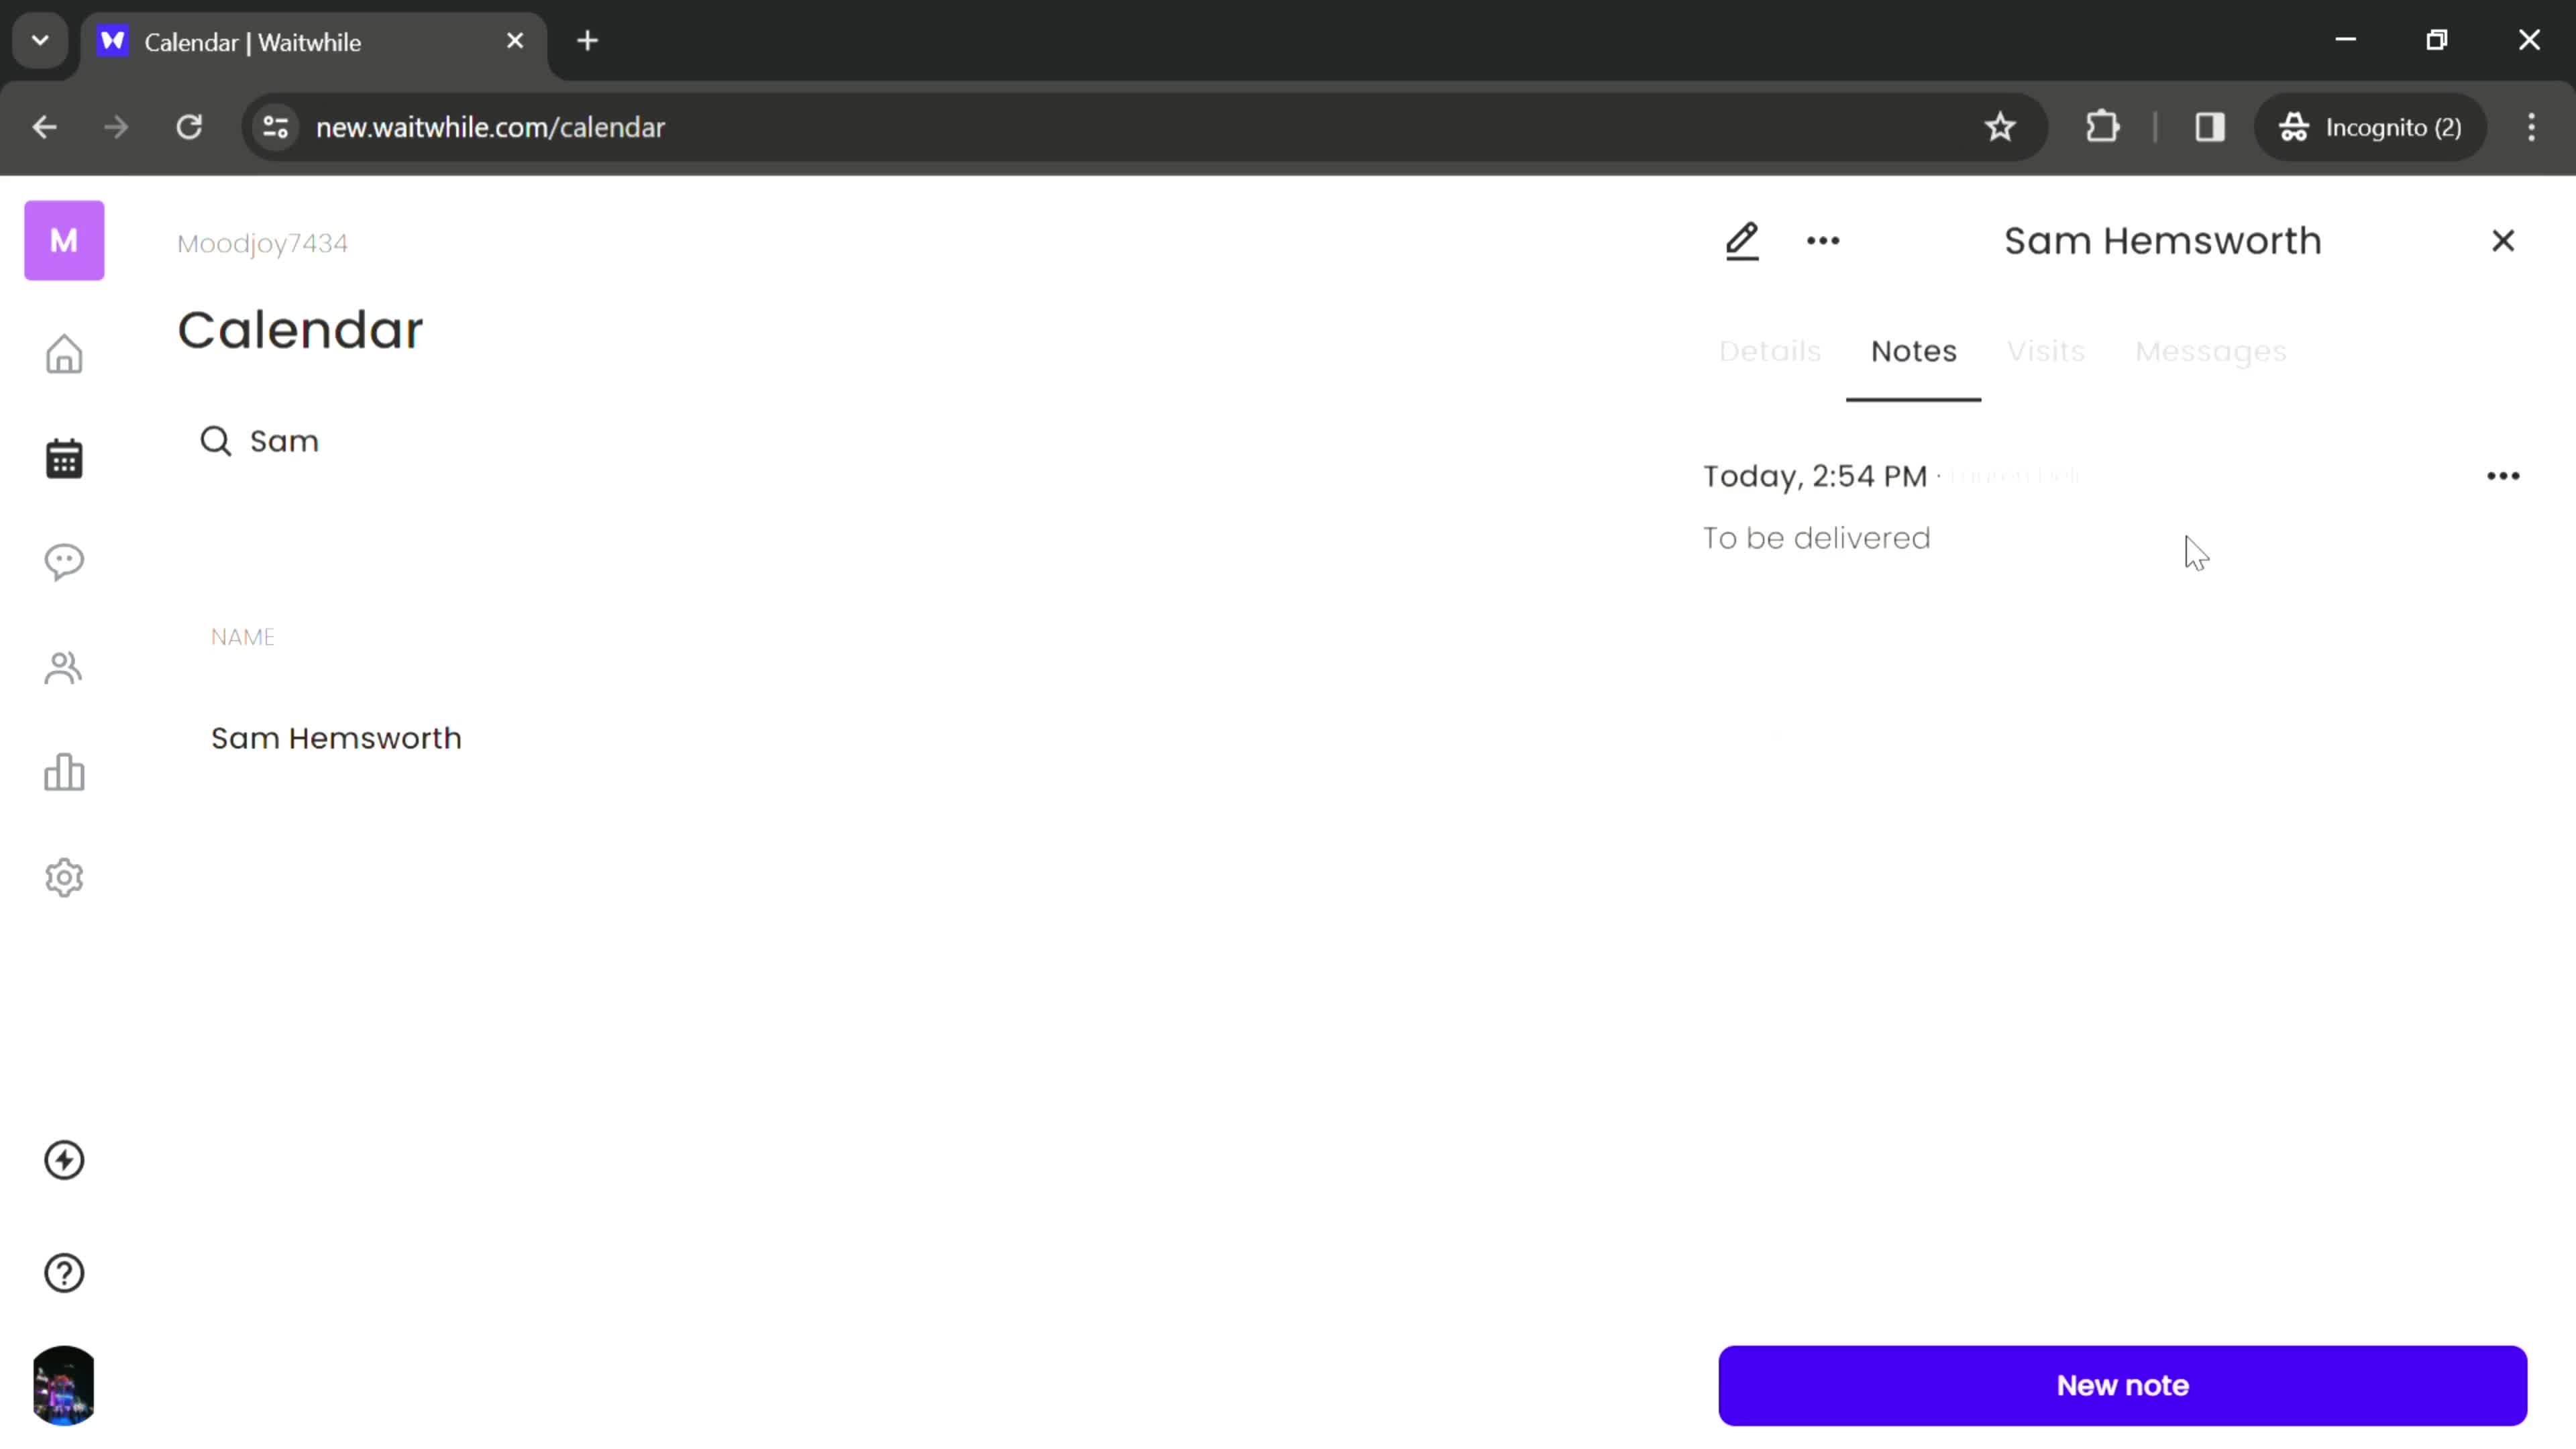
Task: Open the Visits tab panel
Action: click(2047, 350)
